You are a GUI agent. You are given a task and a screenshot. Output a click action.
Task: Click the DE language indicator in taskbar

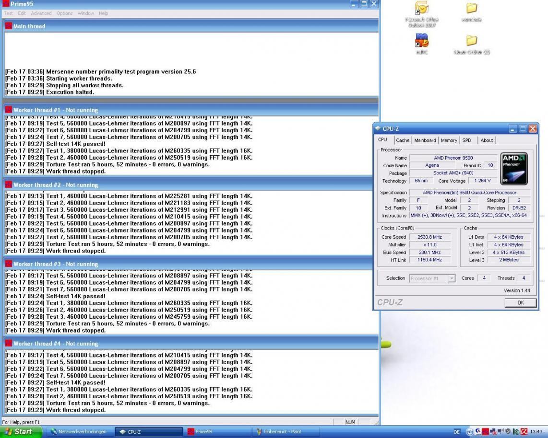(x=456, y=432)
